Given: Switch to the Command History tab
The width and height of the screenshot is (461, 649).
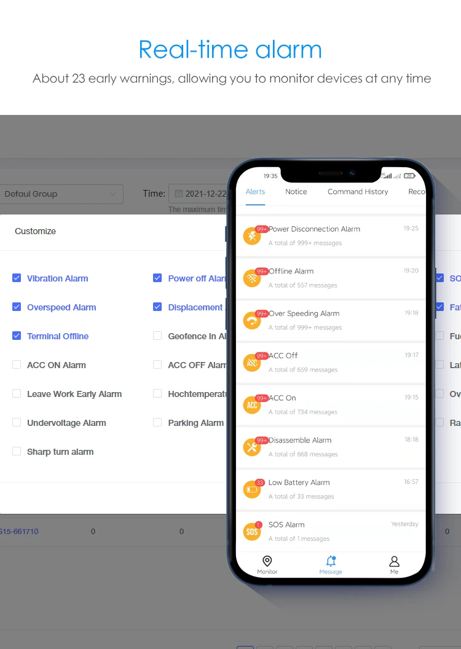Looking at the screenshot, I should 358,192.
